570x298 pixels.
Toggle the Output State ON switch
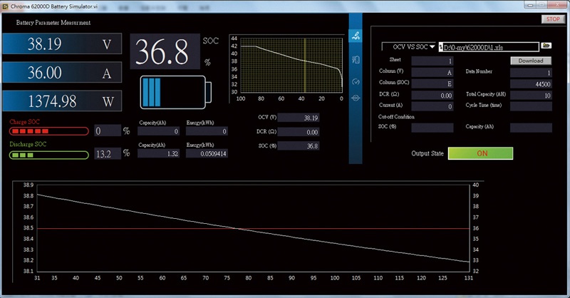tap(480, 153)
